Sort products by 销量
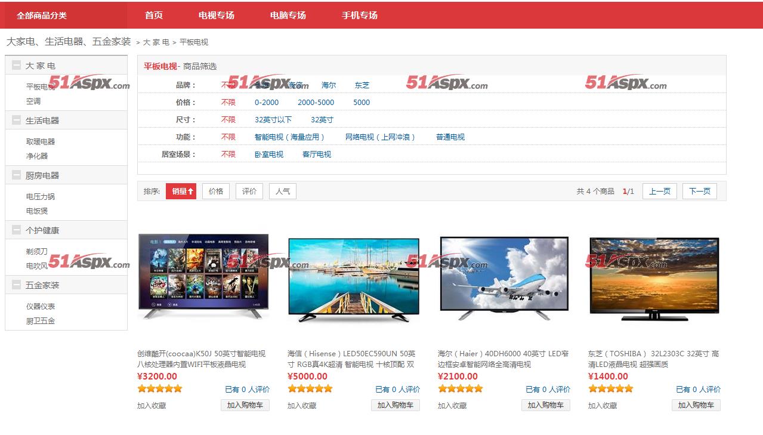 point(181,192)
